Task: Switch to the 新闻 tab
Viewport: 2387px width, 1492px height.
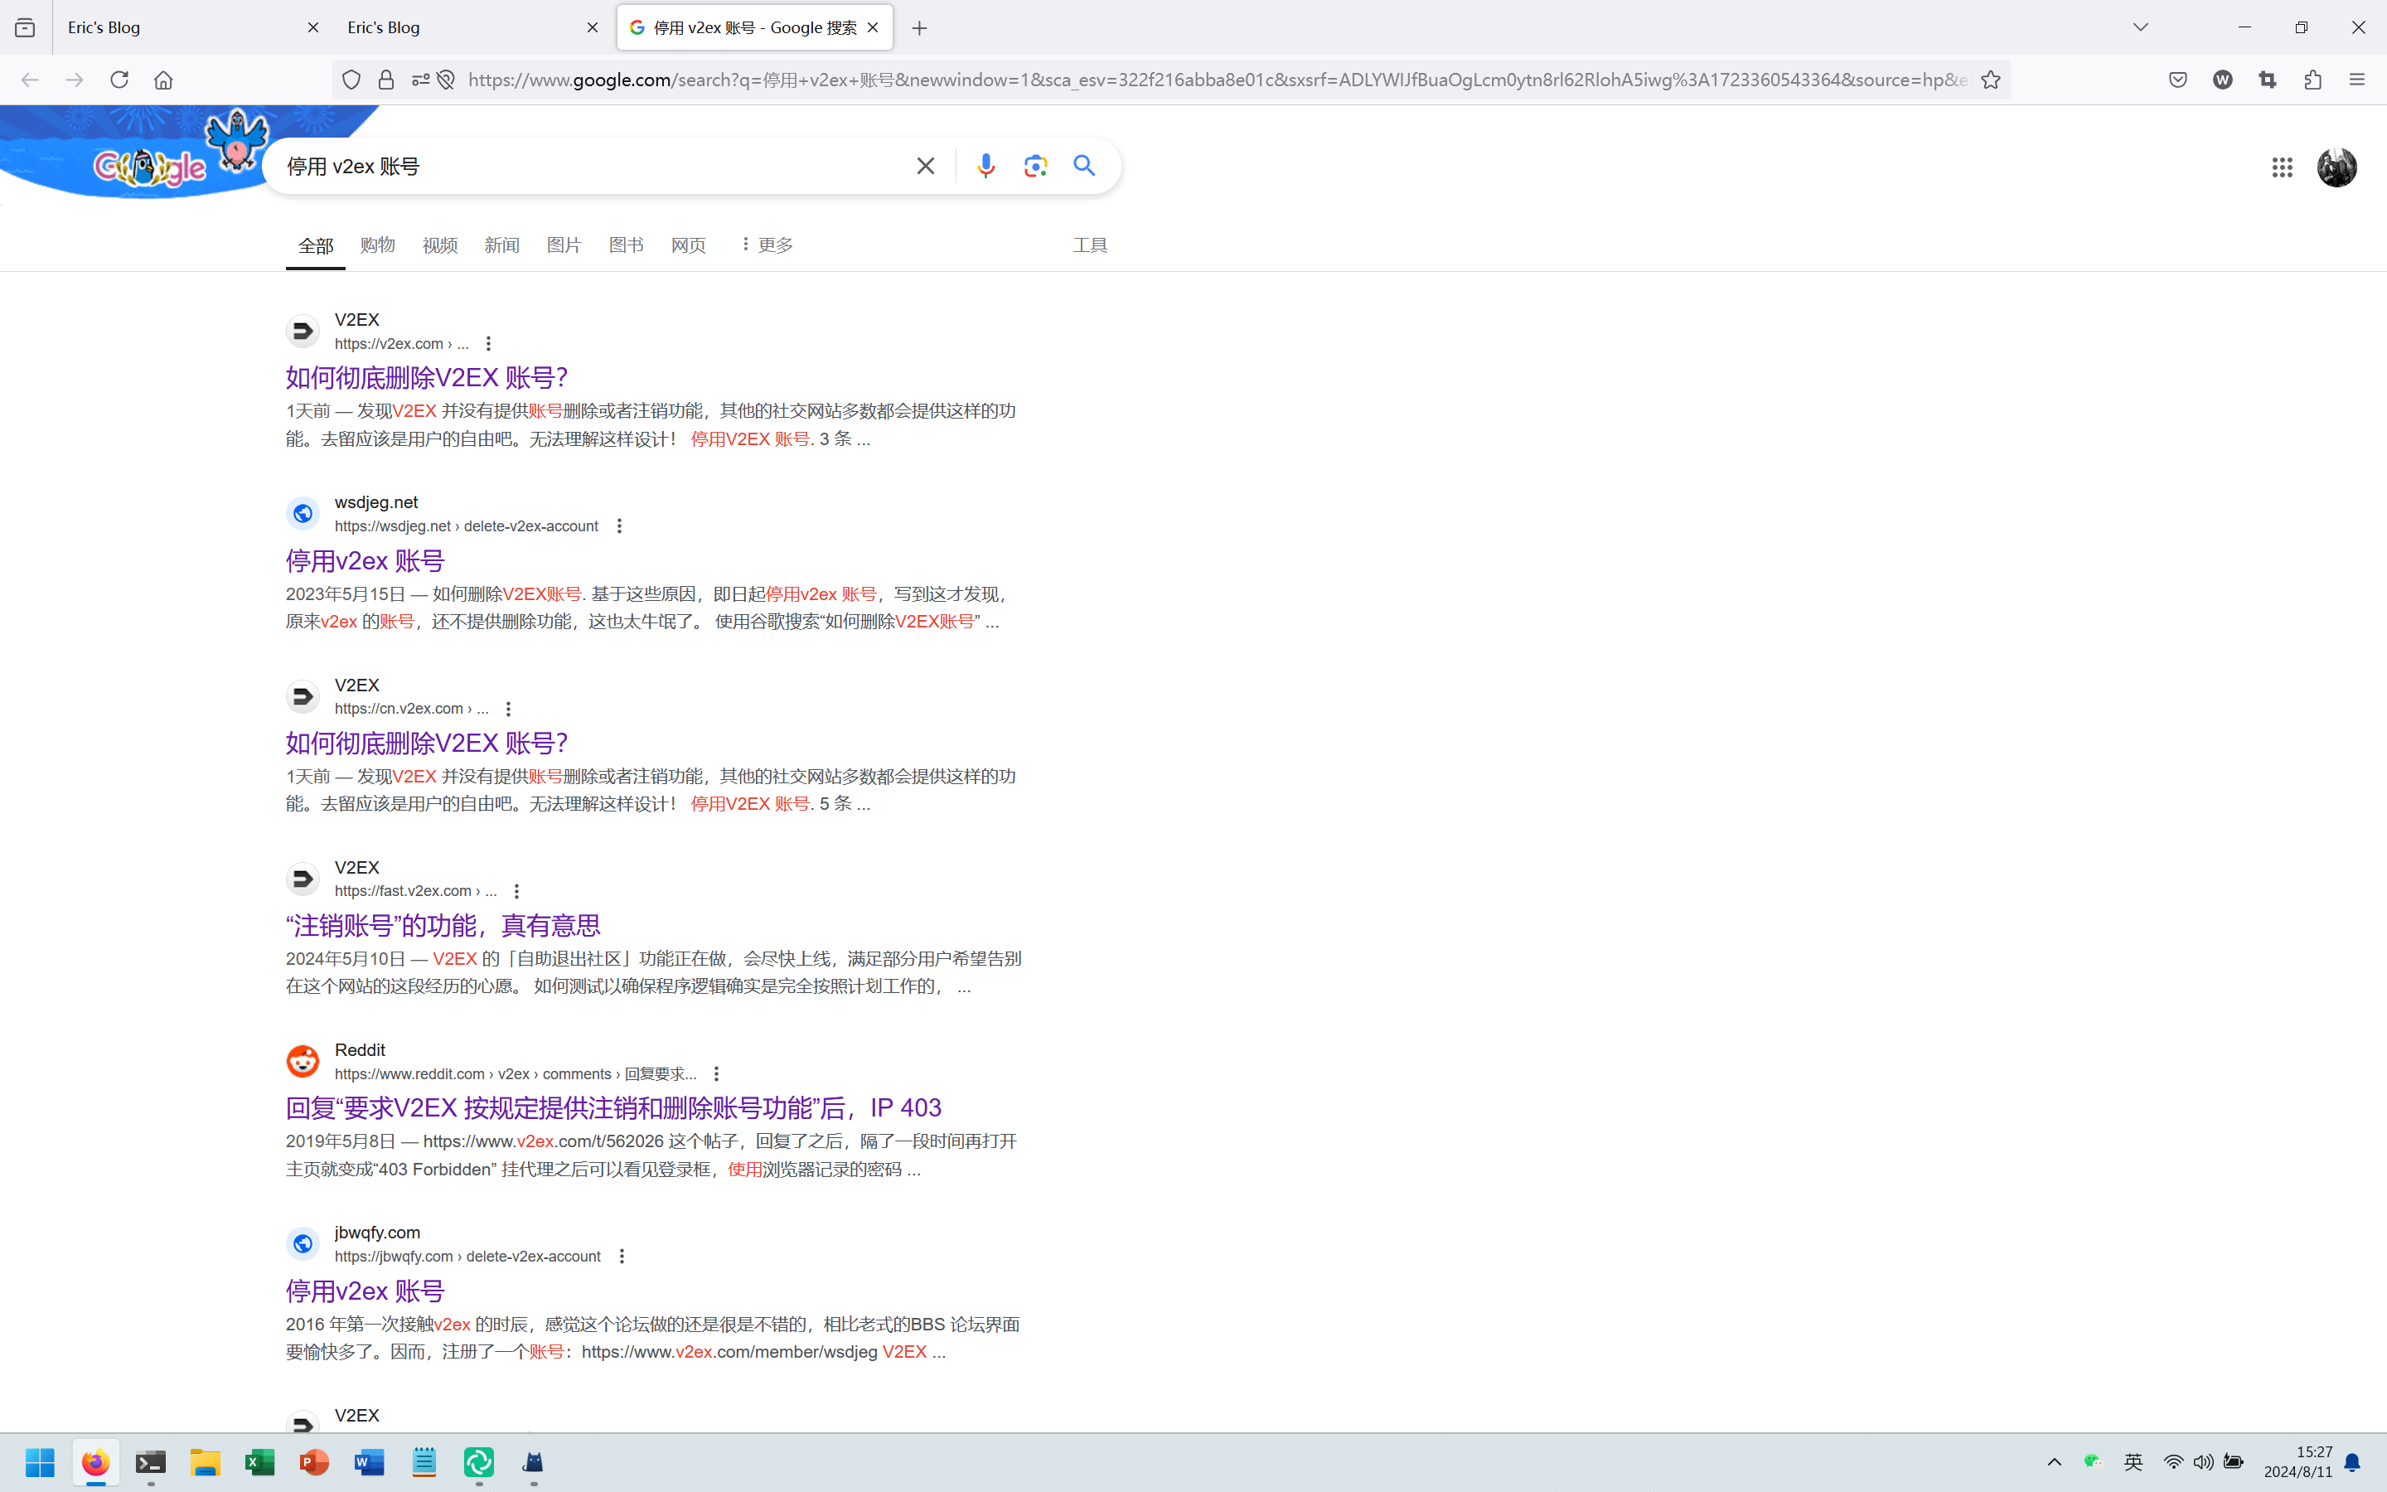Action: (501, 245)
